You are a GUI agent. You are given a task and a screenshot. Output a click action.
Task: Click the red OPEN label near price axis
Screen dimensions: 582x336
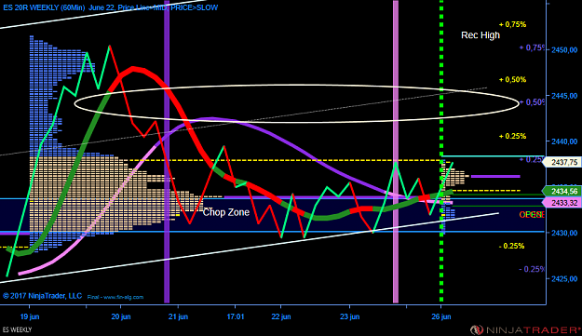tap(532, 215)
